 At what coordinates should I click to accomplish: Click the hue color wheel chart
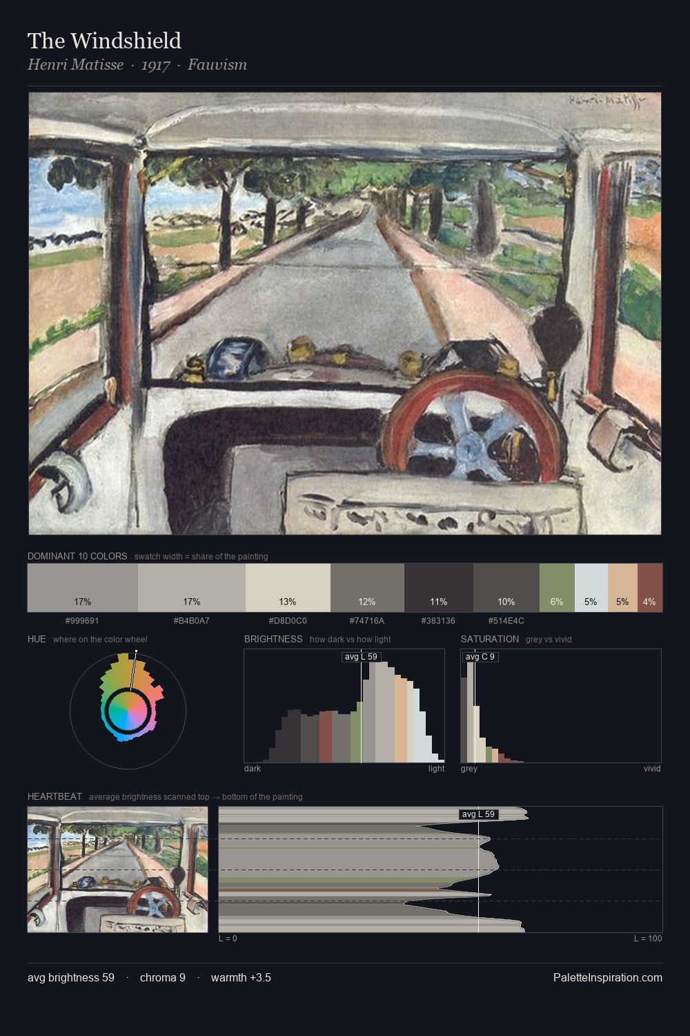click(x=128, y=710)
